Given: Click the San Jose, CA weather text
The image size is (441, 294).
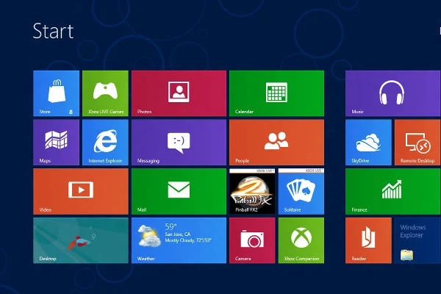Looking at the screenshot, I should tap(178, 234).
